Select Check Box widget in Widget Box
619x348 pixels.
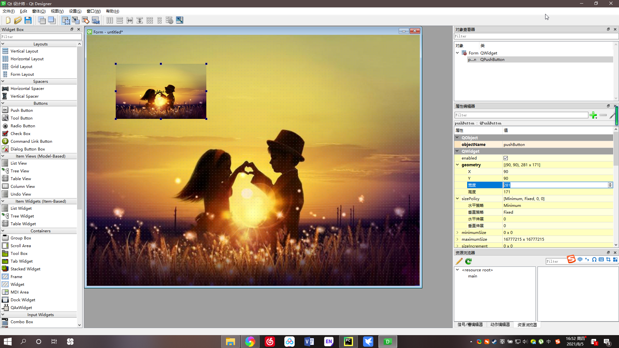coord(20,134)
